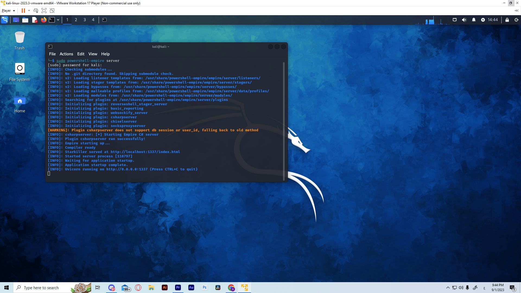Open the text editor panel launcher
The height and width of the screenshot is (293, 521).
[34, 20]
